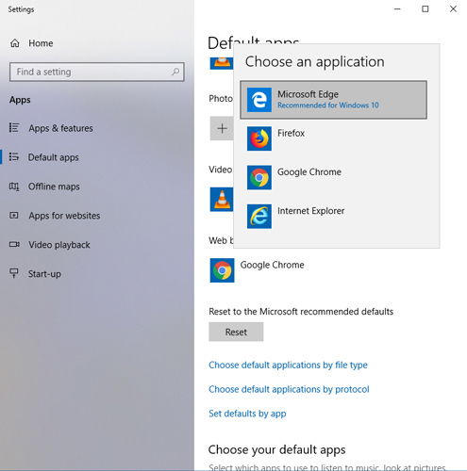The image size is (467, 471).
Task: Go to Offline maps settings
Action: [x=44, y=187]
